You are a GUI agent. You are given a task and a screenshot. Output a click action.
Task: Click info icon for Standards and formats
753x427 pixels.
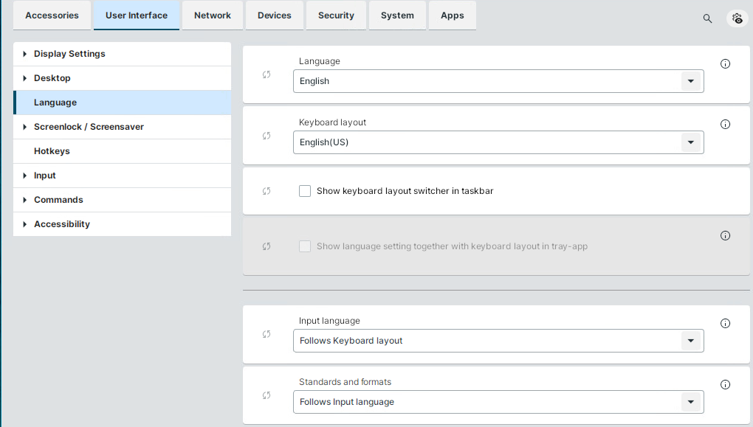[x=725, y=385]
